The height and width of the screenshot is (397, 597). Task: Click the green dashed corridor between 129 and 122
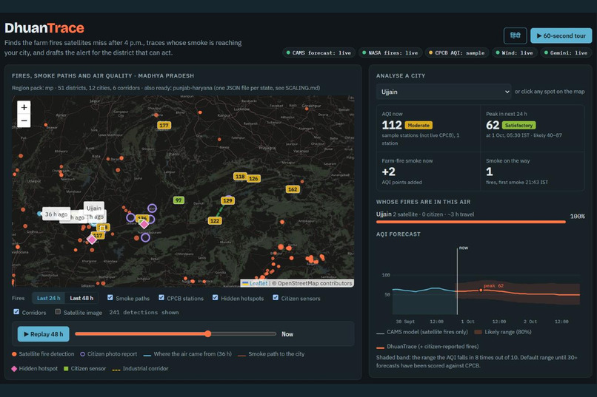click(221, 211)
